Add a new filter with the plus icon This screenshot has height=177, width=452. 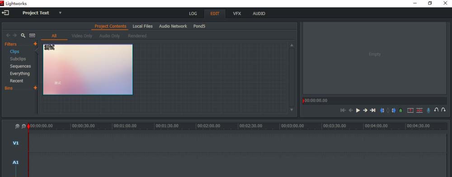tap(35, 44)
